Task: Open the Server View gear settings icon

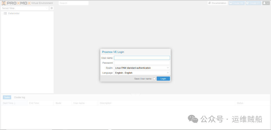Action: [51, 8]
